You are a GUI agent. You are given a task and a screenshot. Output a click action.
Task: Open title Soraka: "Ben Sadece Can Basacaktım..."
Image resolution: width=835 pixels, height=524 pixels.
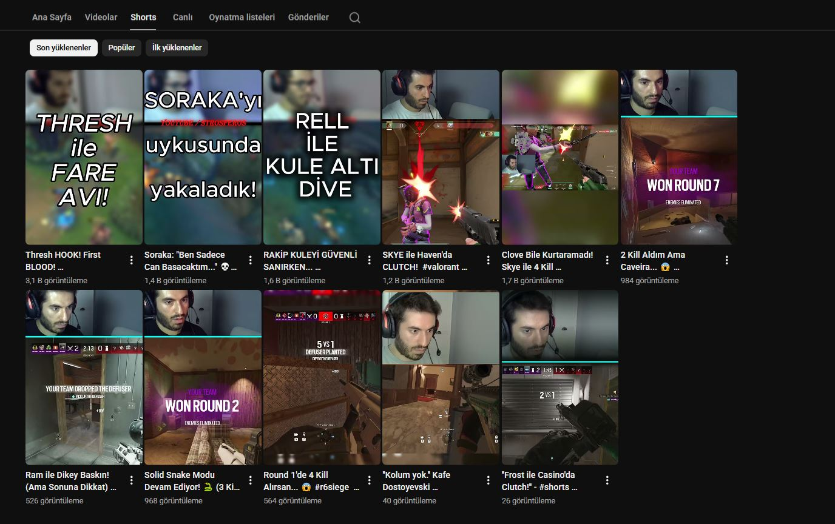point(191,261)
